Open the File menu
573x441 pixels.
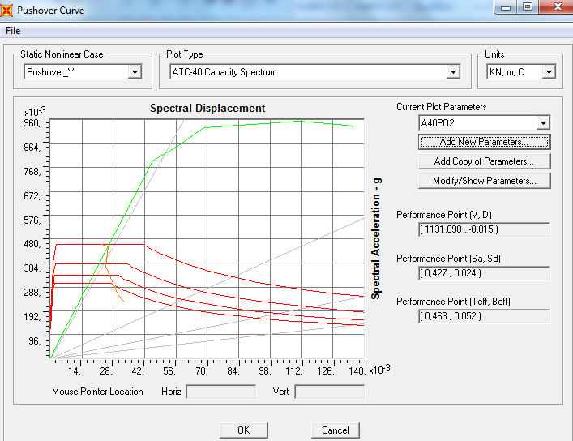coord(13,31)
